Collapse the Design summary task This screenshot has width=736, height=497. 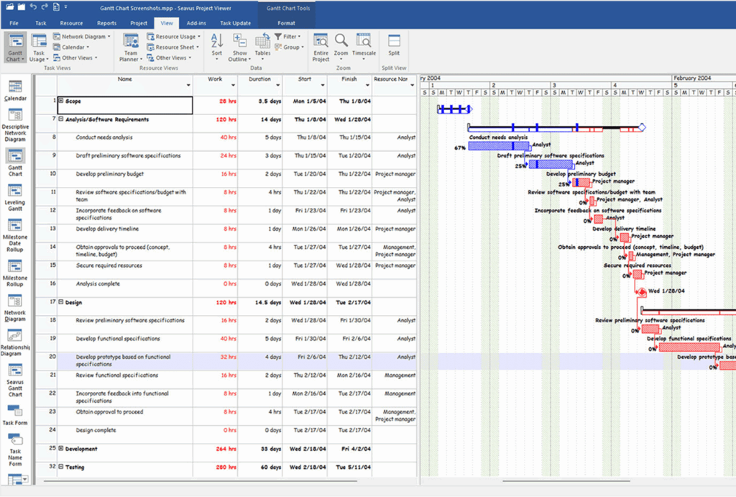coord(61,302)
